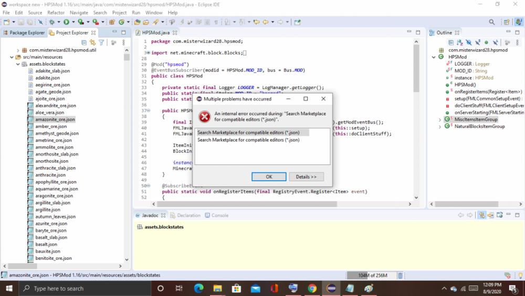525x296 pixels.
Task: Collapse the assets.blockstates package
Action: 18,64
